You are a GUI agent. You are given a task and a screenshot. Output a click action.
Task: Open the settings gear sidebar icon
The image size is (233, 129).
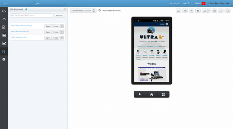tap(4, 59)
